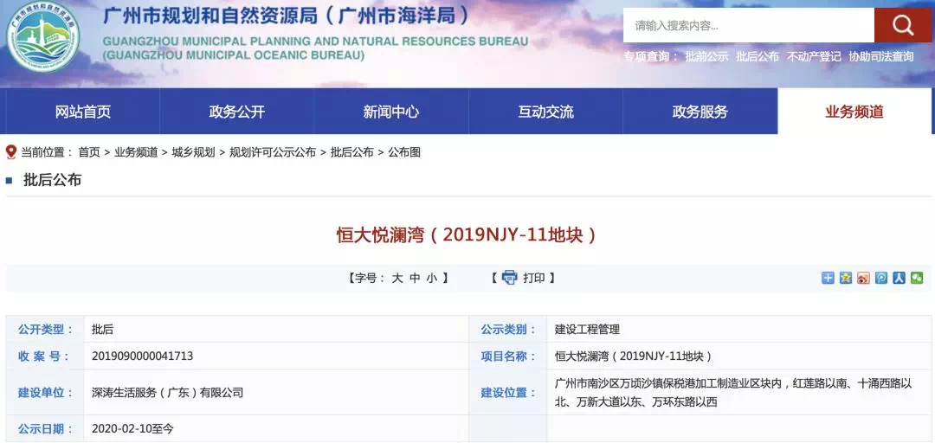
Task: Switch to the 新闻中心 tab
Action: pos(390,112)
